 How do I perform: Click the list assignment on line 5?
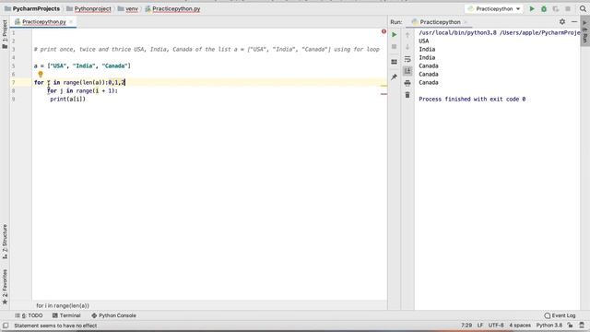pos(82,65)
